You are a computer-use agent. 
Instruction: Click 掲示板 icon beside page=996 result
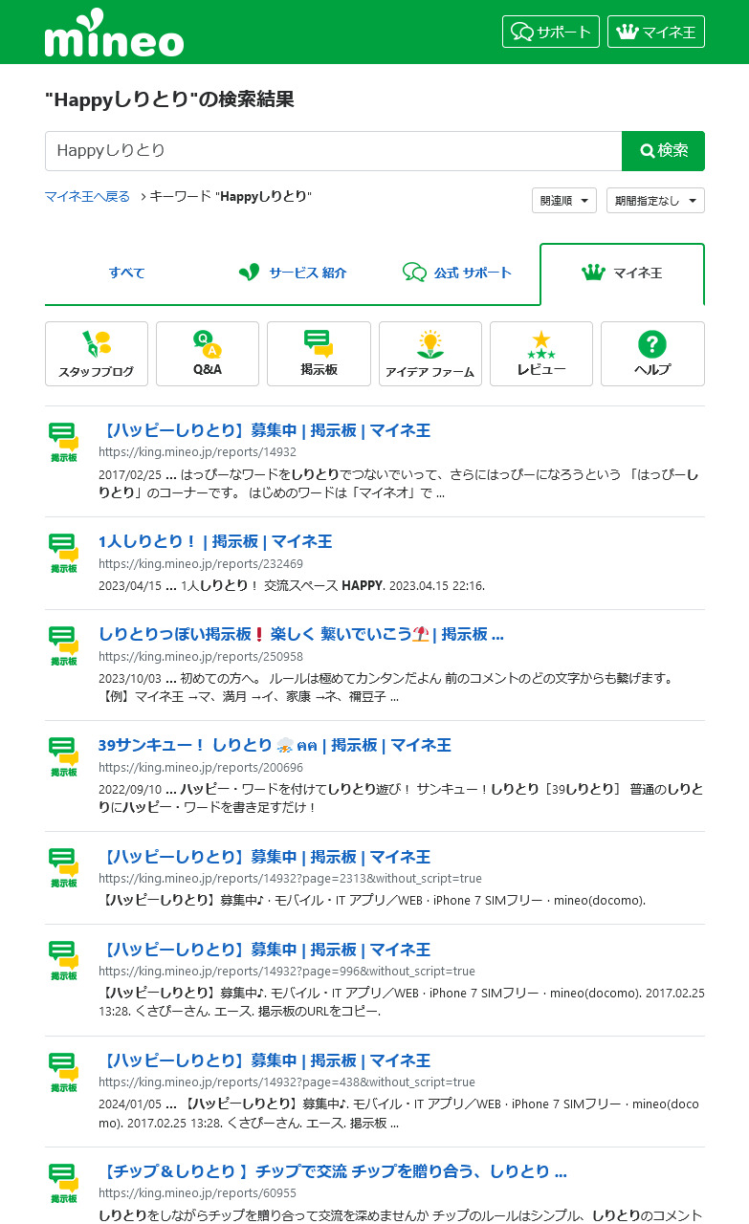(x=63, y=961)
